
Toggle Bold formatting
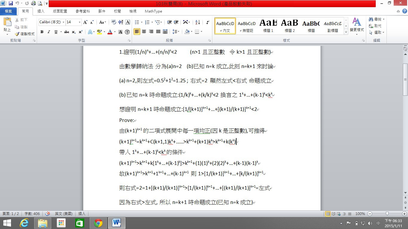click(42, 32)
